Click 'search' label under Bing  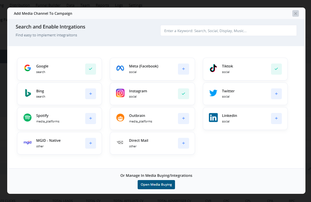[41, 97]
